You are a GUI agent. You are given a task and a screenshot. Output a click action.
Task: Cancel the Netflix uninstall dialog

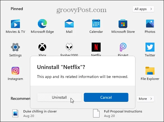pyautogui.click(x=106, y=97)
